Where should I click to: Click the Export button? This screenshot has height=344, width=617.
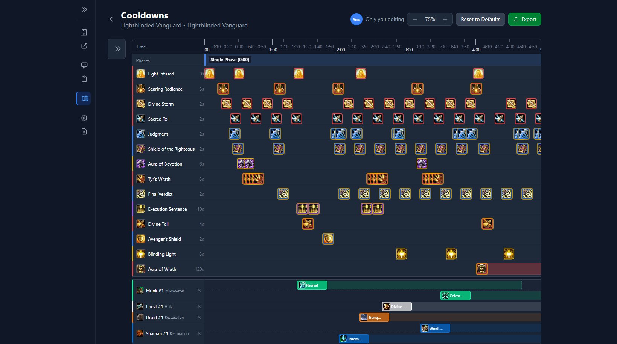(x=524, y=19)
